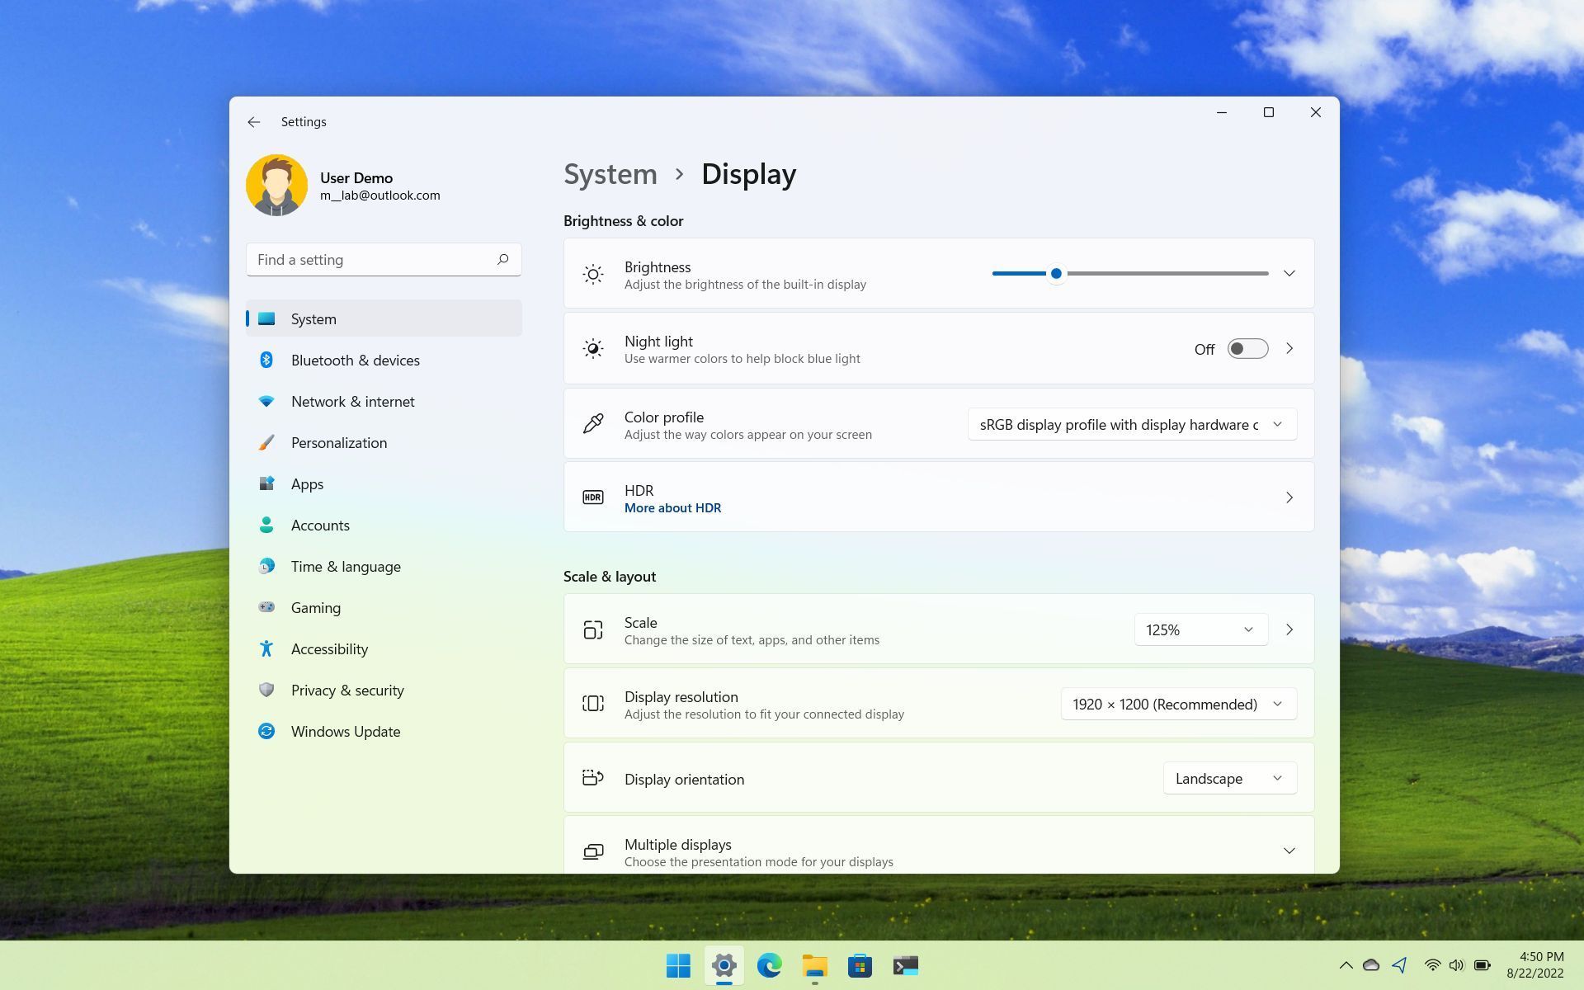Open the Display orientation dropdown
The image size is (1584, 990).
(x=1226, y=778)
